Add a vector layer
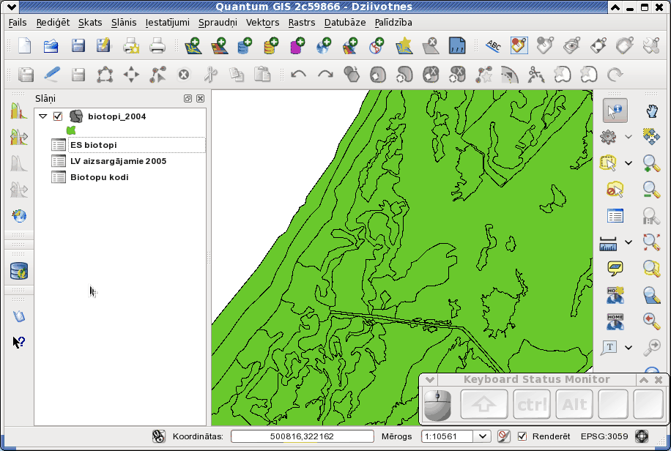The image size is (671, 451). (x=193, y=46)
